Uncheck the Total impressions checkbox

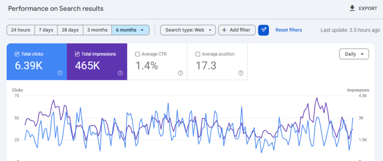[x=77, y=54]
